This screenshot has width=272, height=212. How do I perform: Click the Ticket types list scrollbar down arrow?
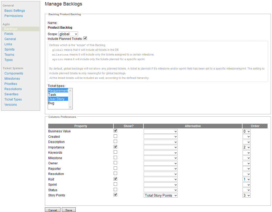pos(70,107)
